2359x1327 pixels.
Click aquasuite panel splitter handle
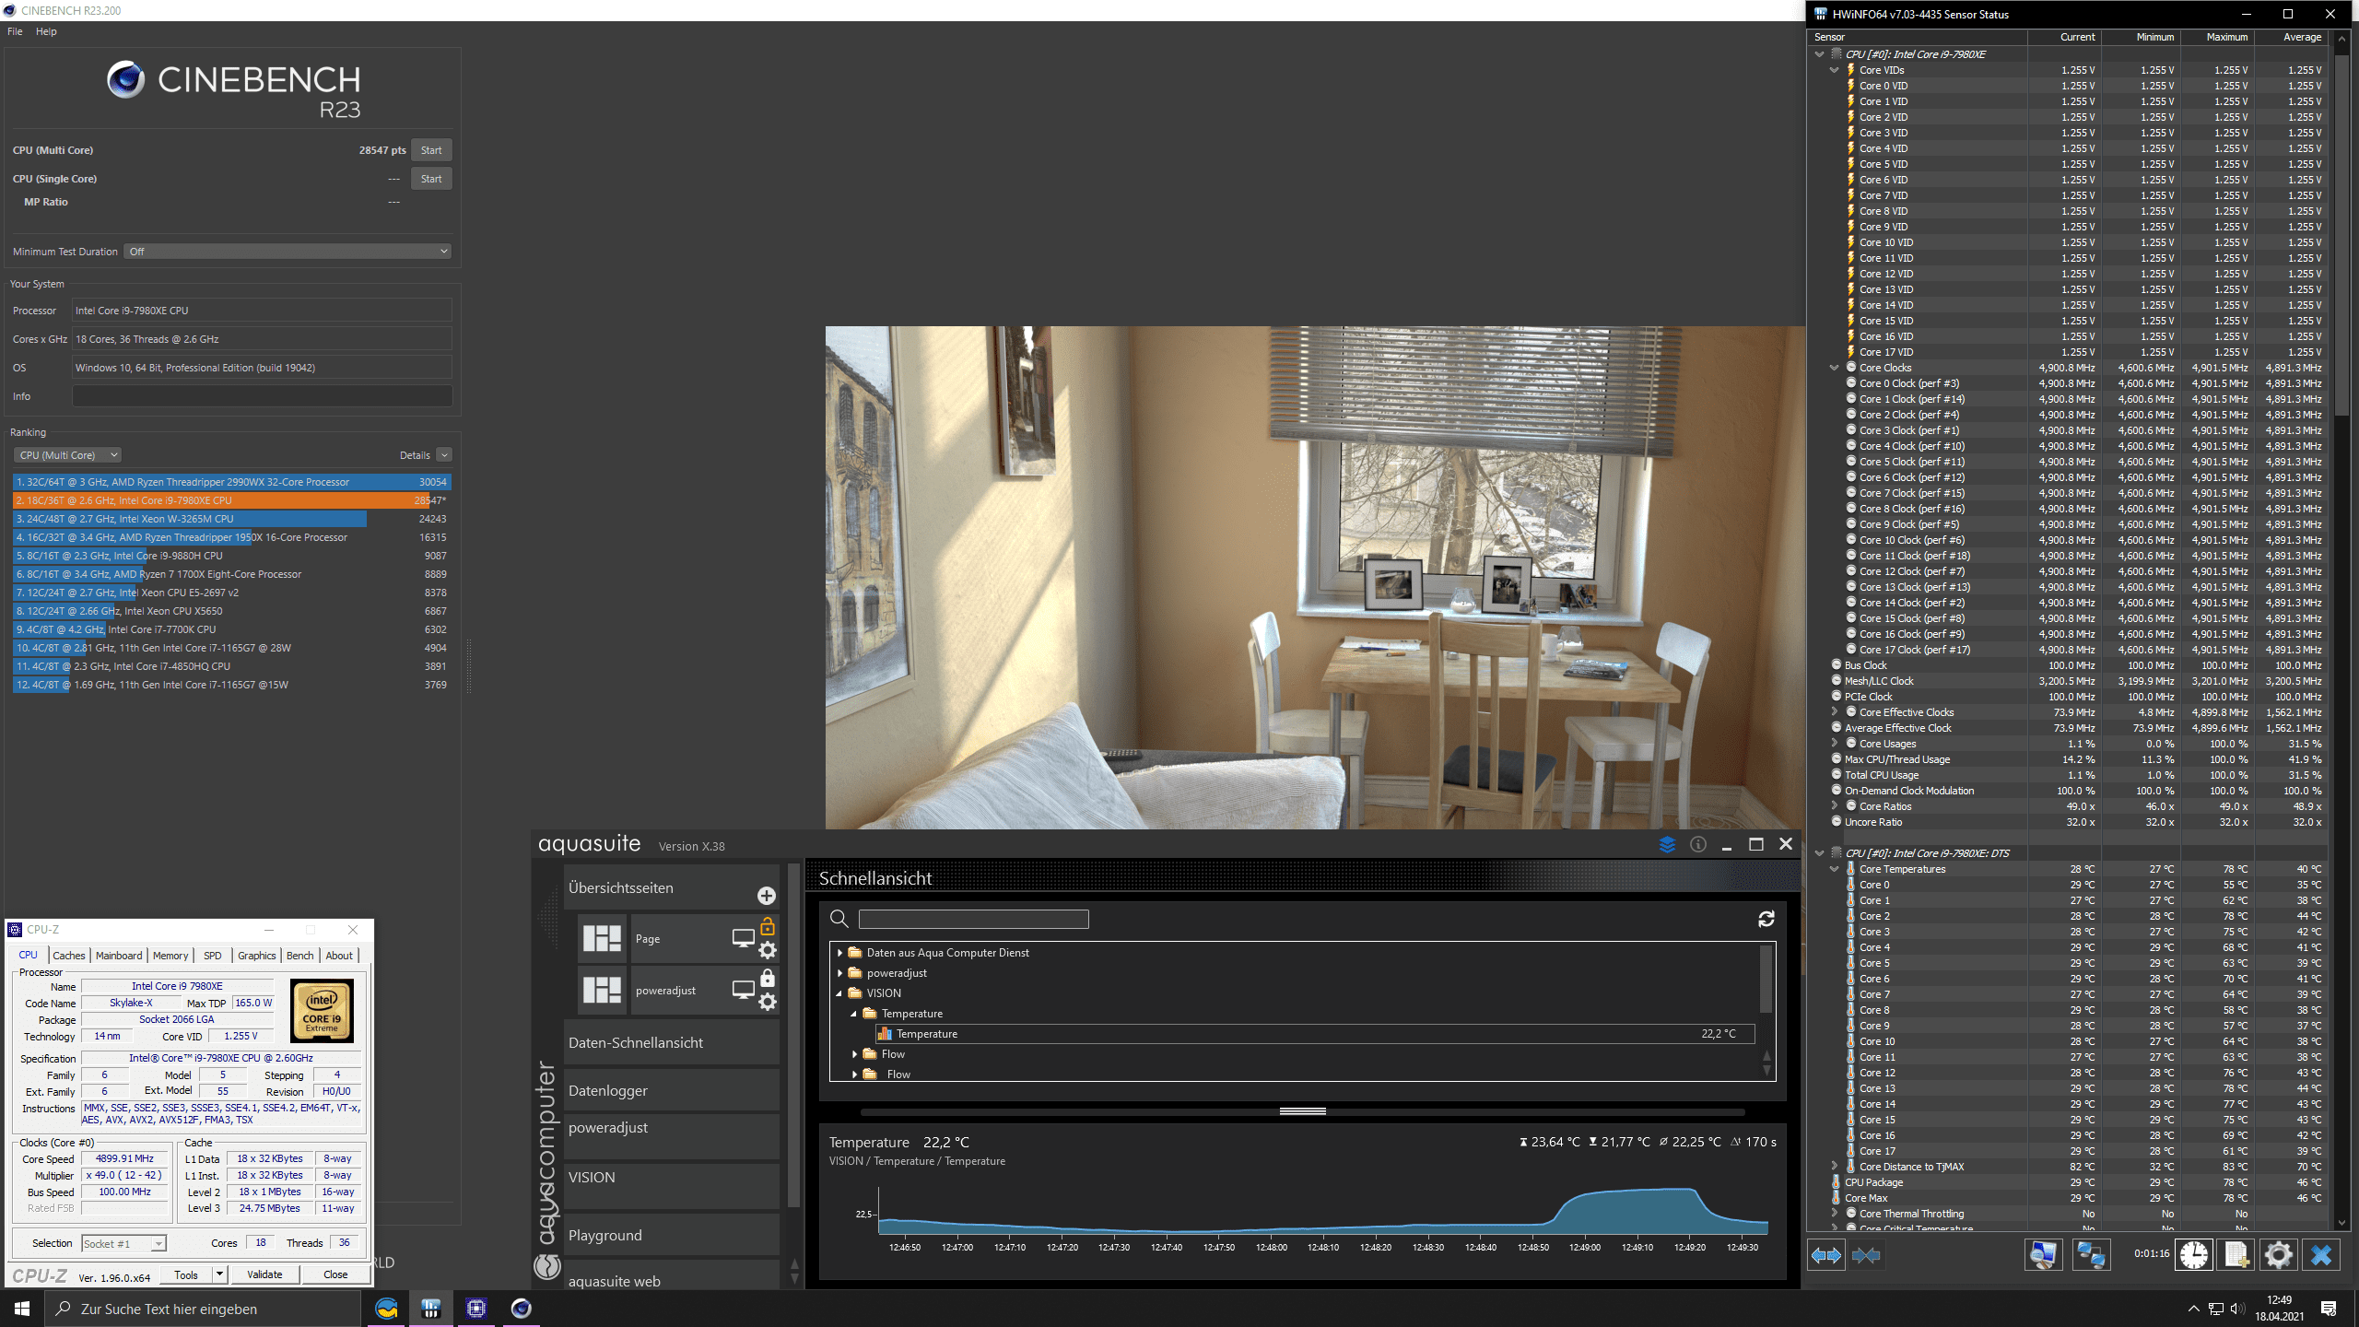coord(1302,1111)
